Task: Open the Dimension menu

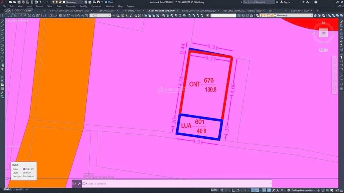Action: point(71,6)
